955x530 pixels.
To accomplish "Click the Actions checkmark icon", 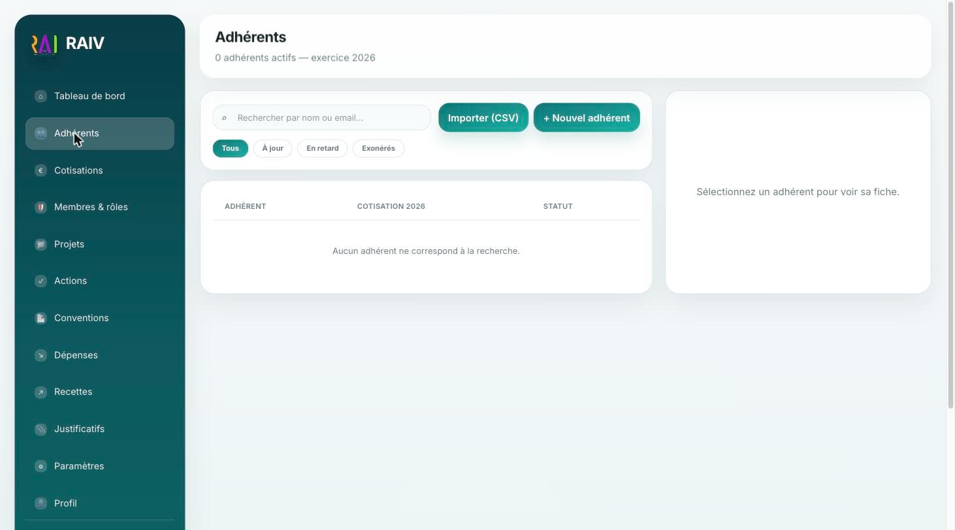I will [x=40, y=281].
